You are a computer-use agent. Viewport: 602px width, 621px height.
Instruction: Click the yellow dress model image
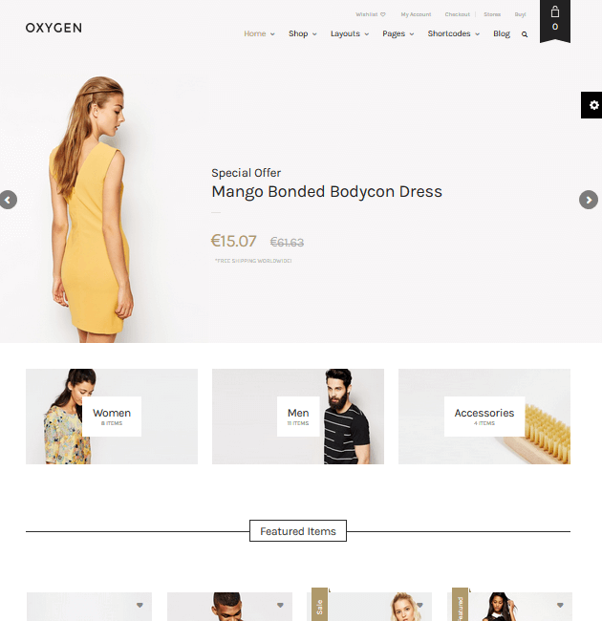[92, 209]
